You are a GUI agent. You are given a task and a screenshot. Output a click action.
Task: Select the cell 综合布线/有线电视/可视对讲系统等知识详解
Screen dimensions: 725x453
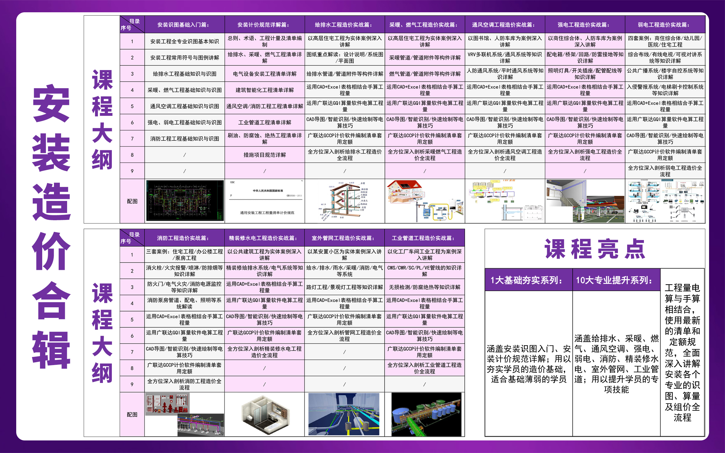[665, 57]
